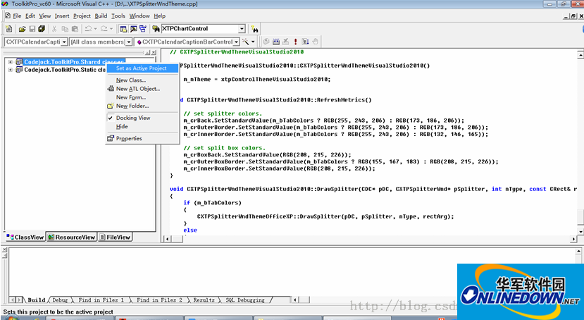Select the Find in Files 2 tab
Image resolution: width=584 pixels, height=320 pixels.
(159, 300)
